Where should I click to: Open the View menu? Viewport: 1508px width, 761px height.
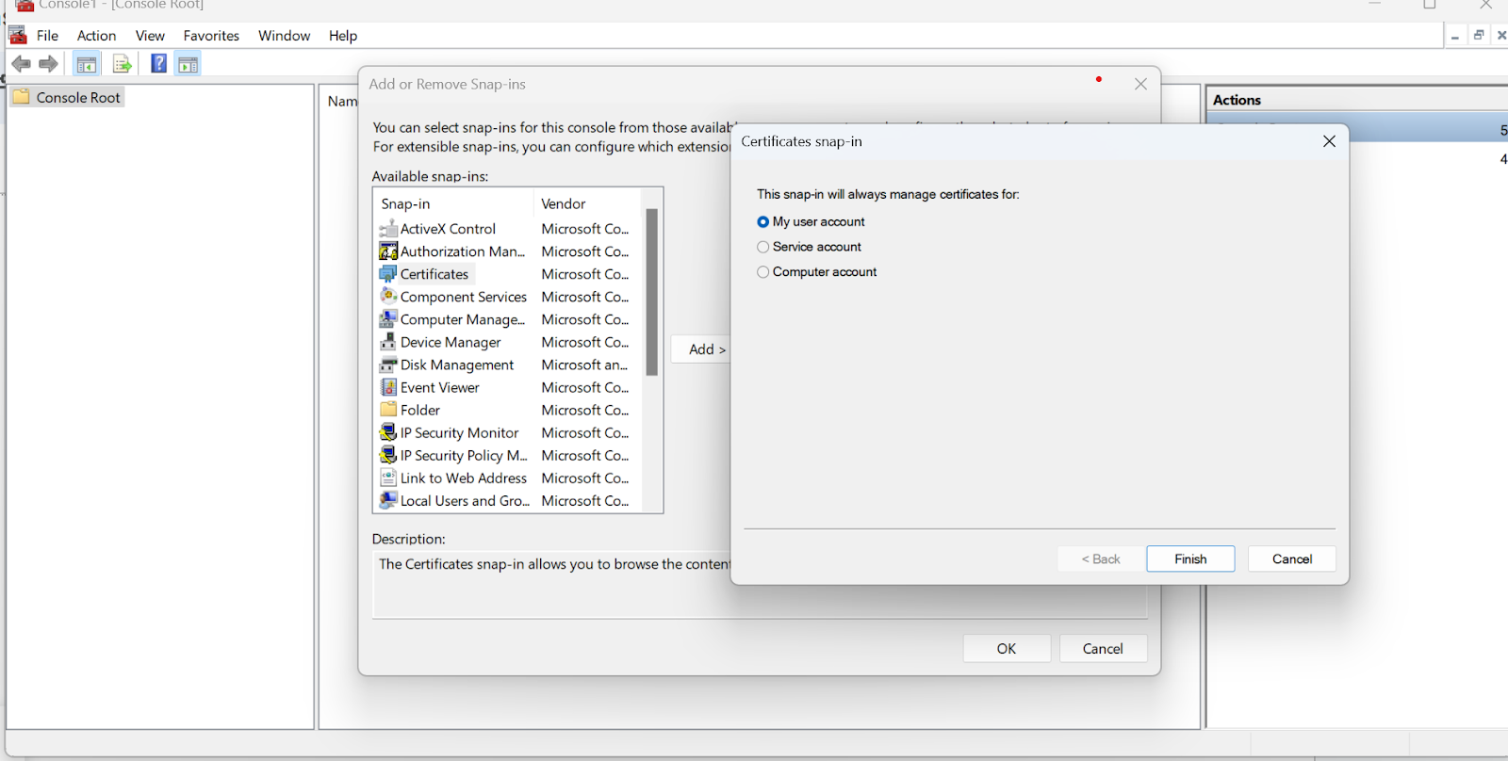point(150,36)
